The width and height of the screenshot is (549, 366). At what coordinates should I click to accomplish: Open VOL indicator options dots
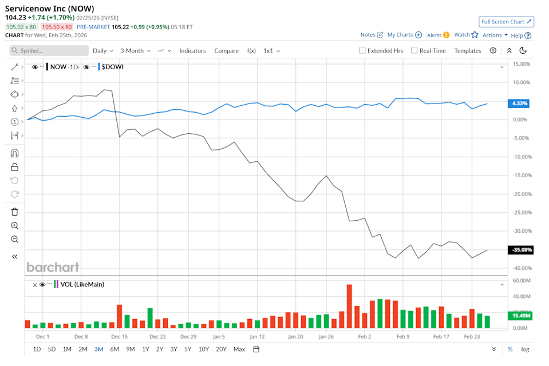click(x=50, y=284)
